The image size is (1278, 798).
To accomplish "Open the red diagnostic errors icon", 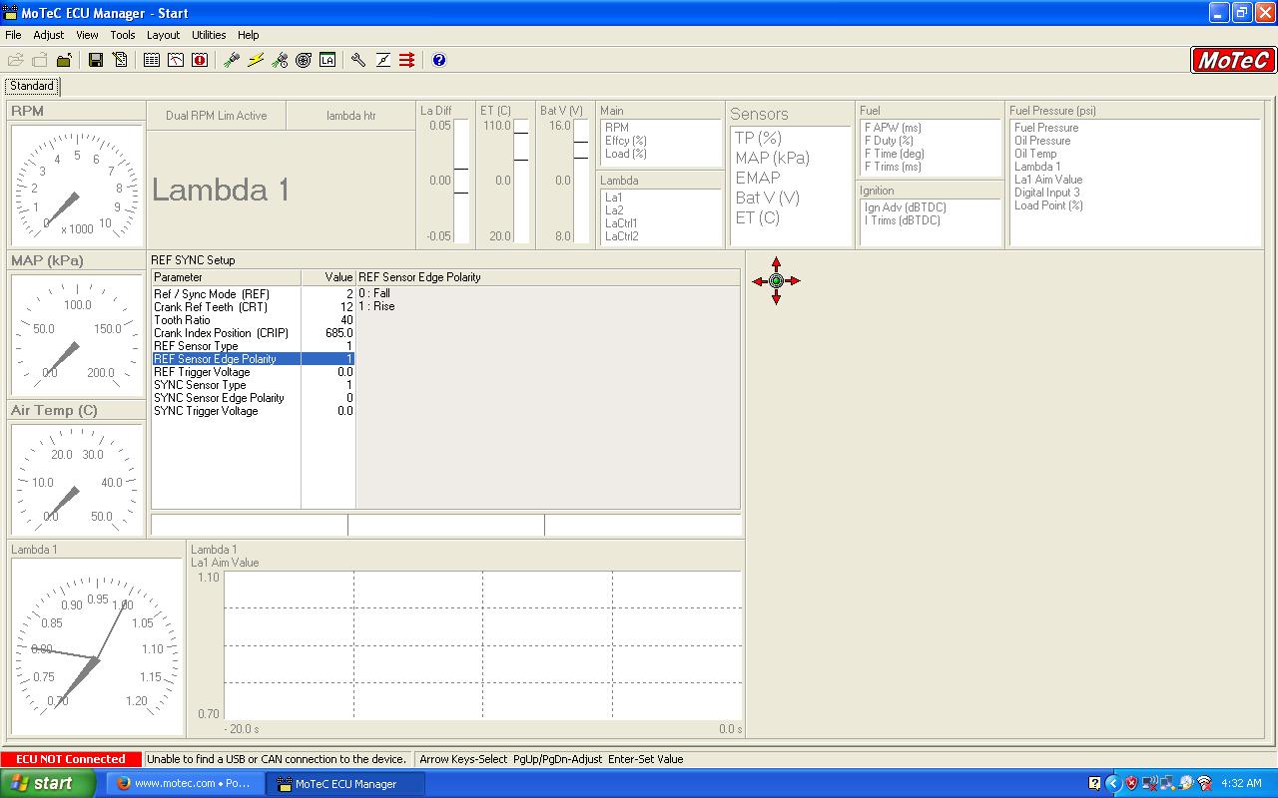I will 200,60.
